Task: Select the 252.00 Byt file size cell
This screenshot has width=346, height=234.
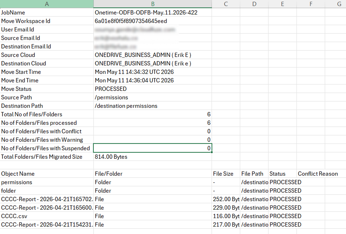Action: click(226, 199)
